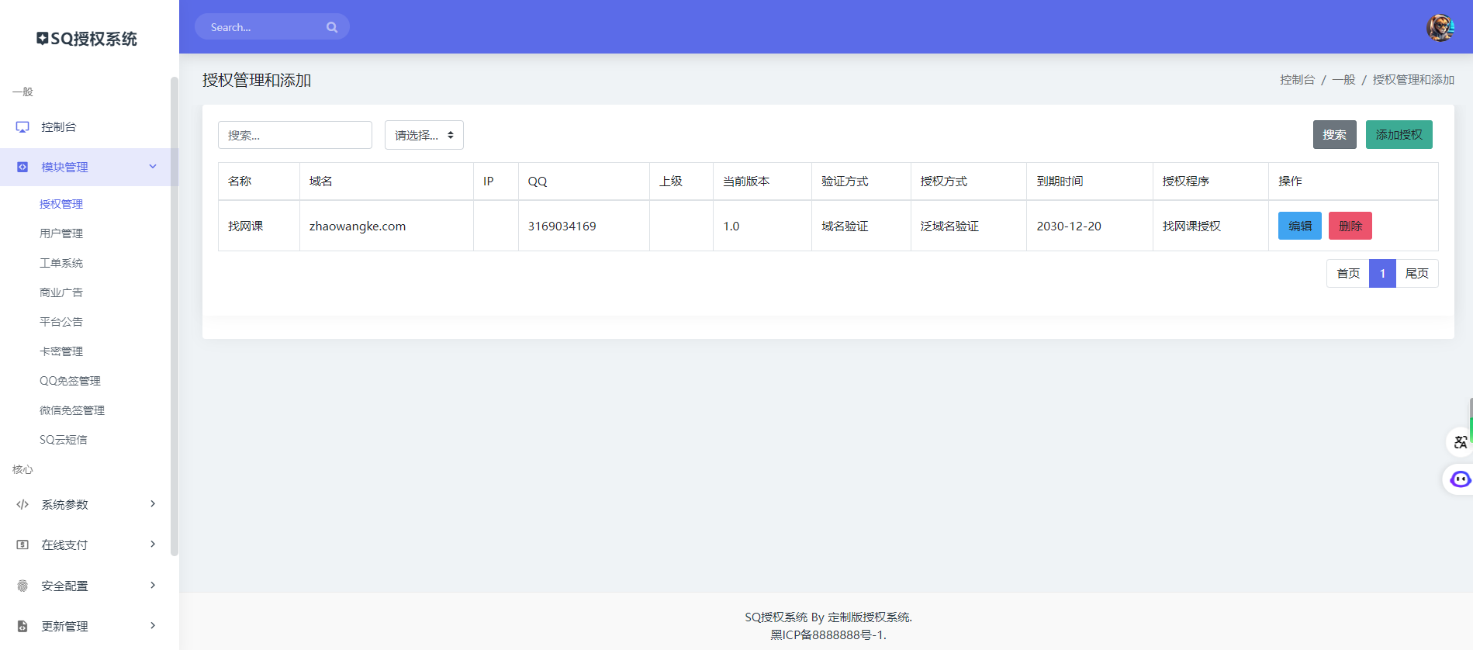Screen dimensions: 1473x650
Task: Expand the 更新管理 submenu arrow
Action: (153, 625)
